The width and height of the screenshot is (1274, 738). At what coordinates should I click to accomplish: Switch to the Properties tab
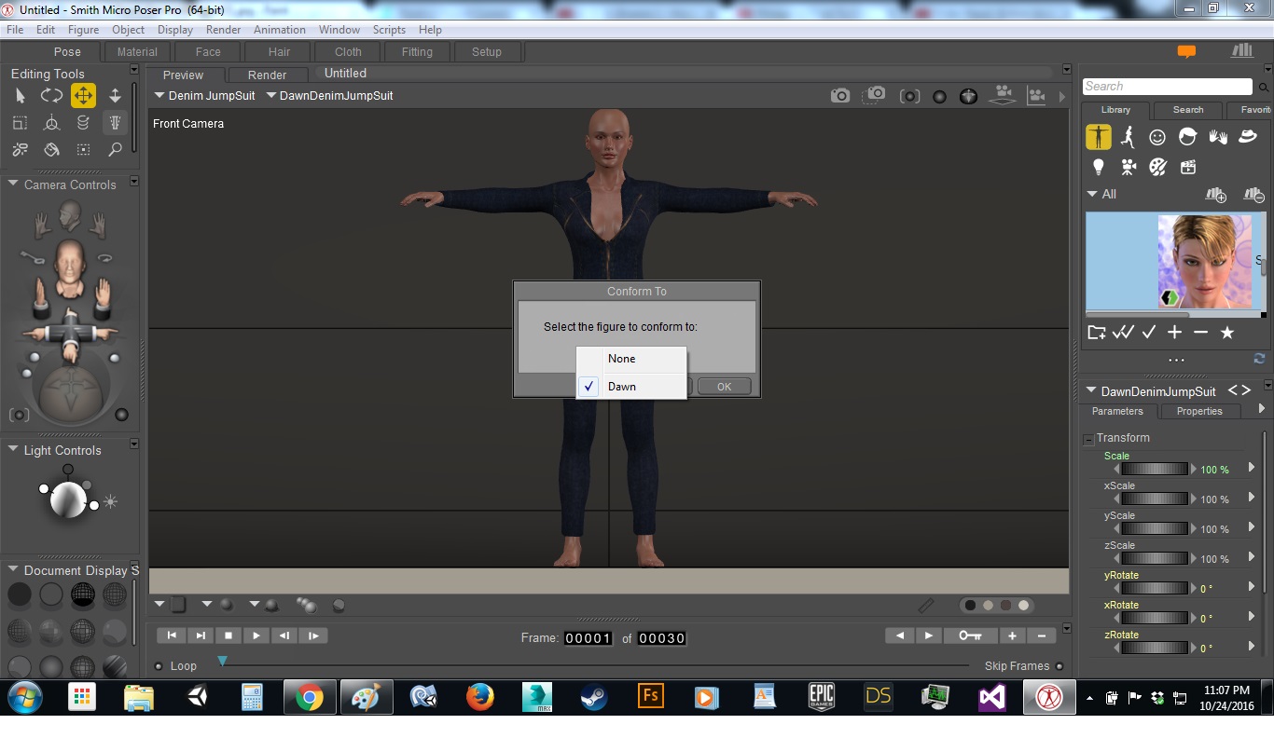(x=1198, y=411)
